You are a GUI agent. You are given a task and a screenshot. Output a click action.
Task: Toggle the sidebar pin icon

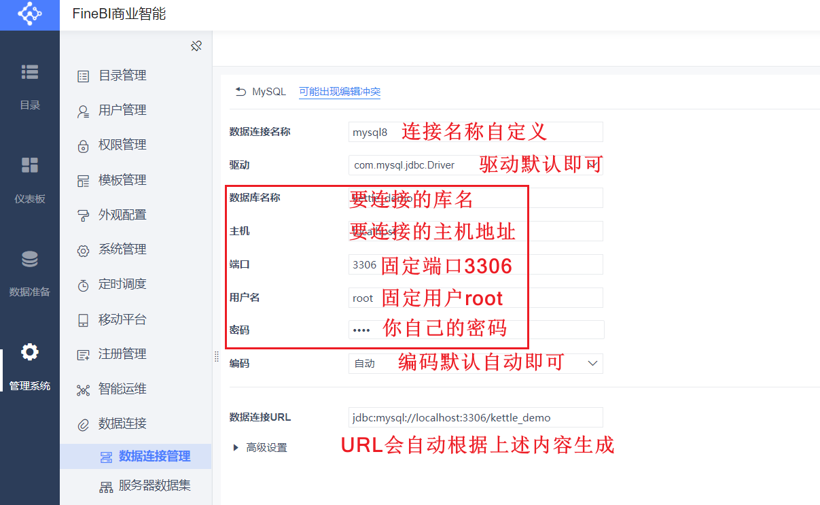(x=196, y=46)
